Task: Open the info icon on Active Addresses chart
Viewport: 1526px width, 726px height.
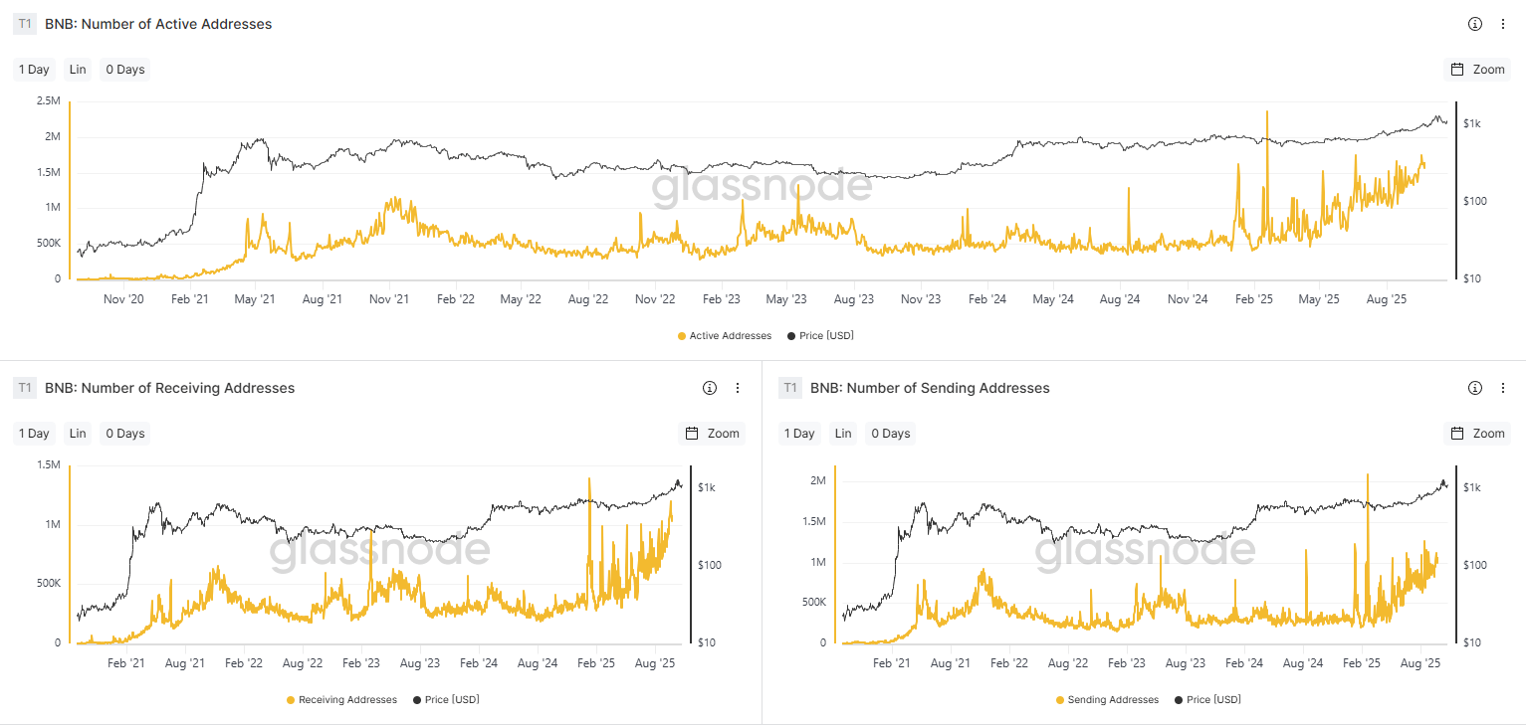Action: pyautogui.click(x=1474, y=24)
